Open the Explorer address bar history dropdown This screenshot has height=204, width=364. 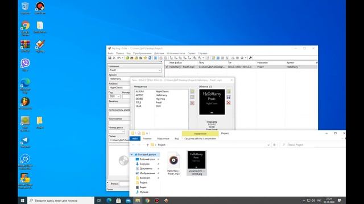(268, 145)
